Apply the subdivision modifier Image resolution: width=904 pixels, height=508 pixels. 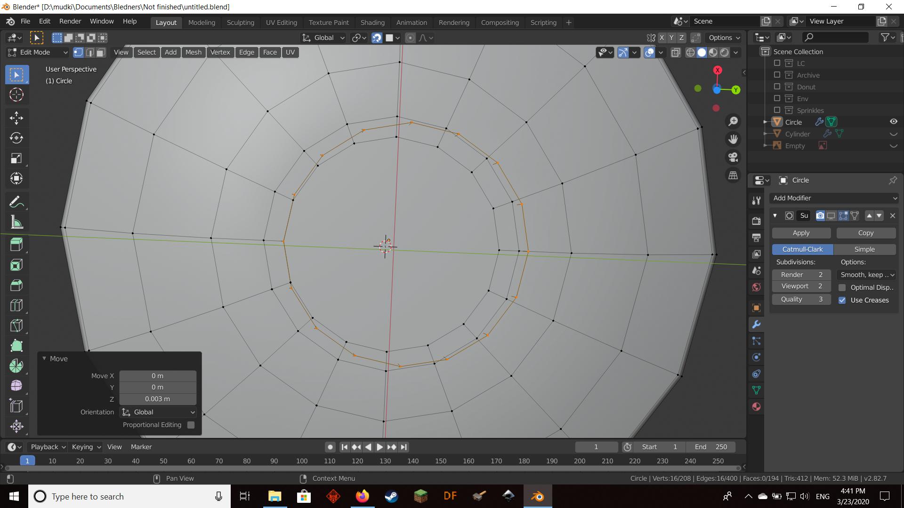[801, 233]
